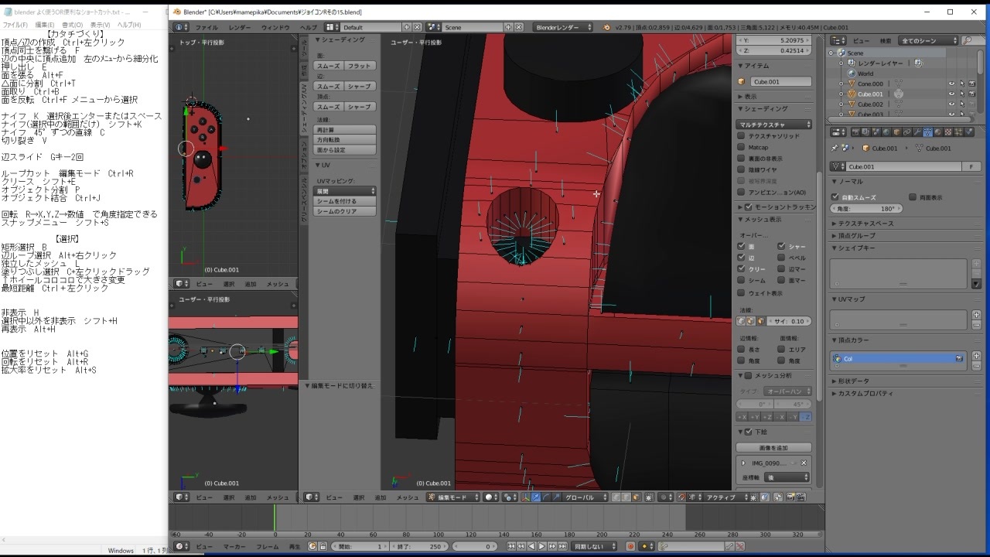Viewport: 990px width, 557px height.
Task: Hide Cone.000 with its eye icon
Action: coord(951,84)
